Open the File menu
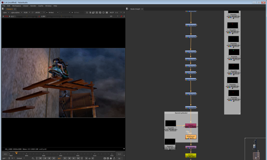The width and height of the screenshot is (267, 160). pos(4,6)
